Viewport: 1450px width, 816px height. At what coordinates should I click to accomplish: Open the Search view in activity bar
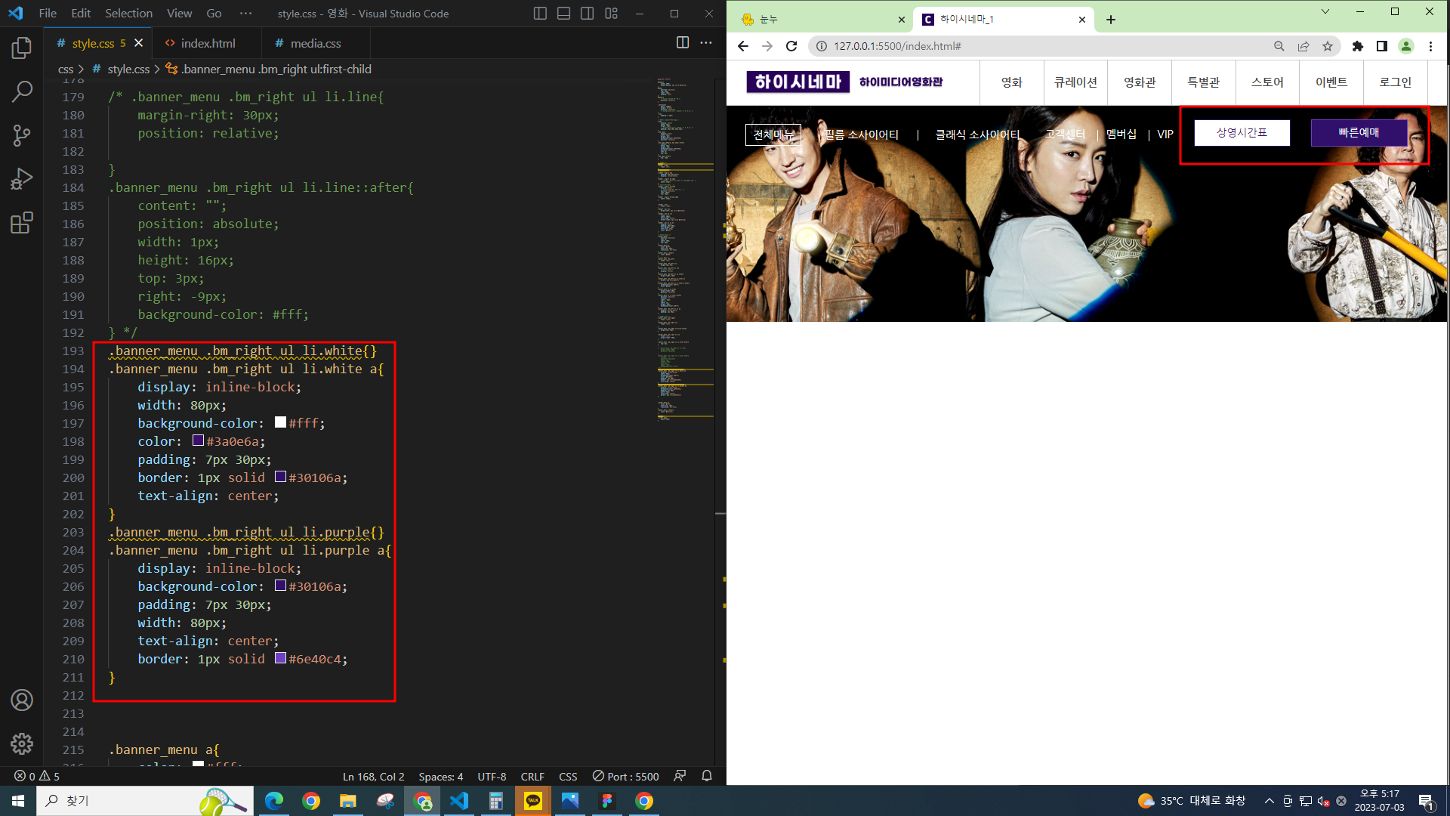[x=22, y=92]
